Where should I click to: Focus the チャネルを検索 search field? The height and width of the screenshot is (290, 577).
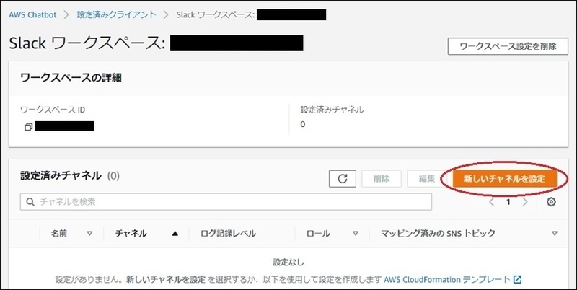pos(226,202)
